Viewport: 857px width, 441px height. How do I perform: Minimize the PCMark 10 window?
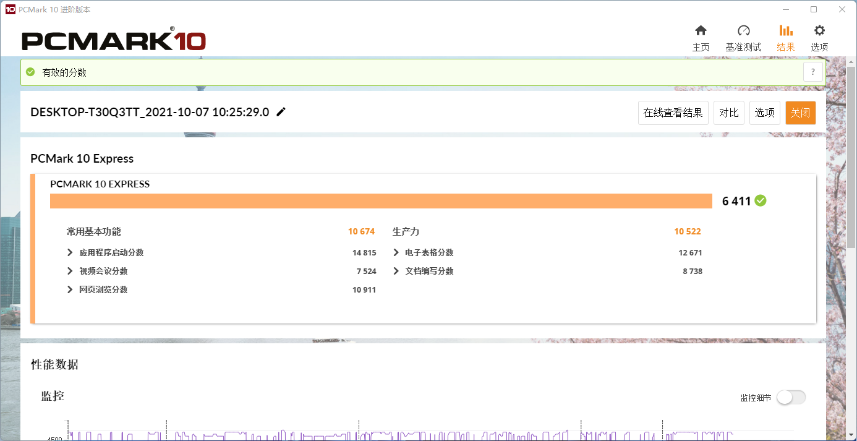[x=785, y=9]
